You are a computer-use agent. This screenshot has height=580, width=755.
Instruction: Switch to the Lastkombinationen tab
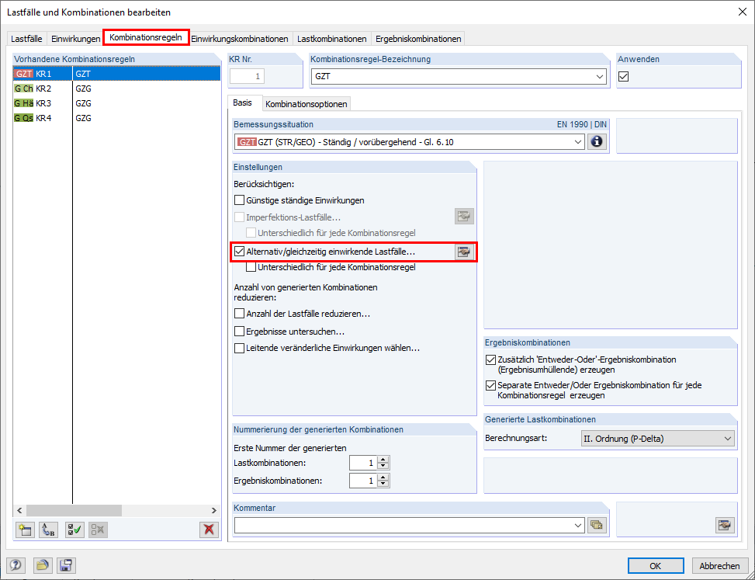[331, 37]
